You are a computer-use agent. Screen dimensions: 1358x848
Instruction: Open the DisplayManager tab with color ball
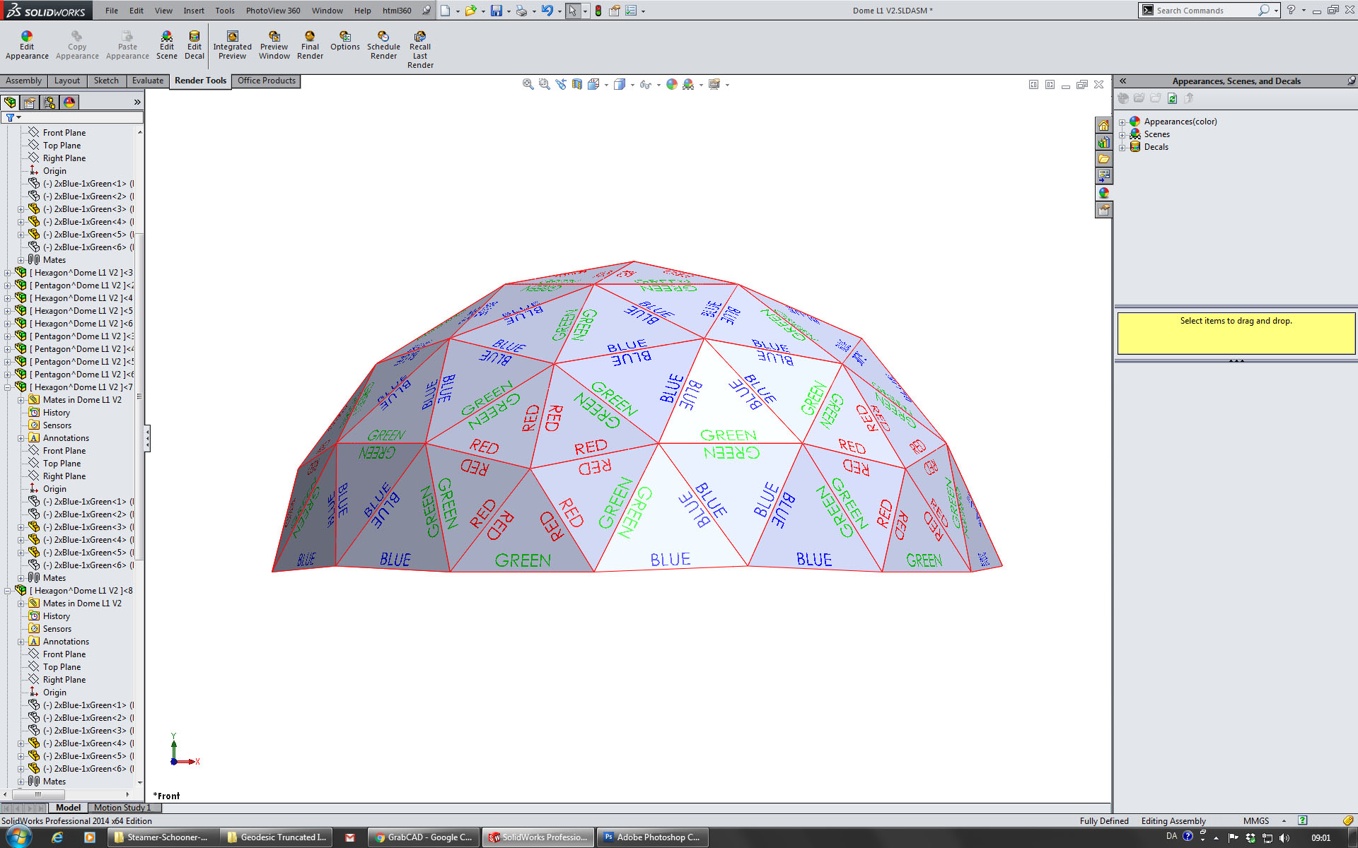click(69, 103)
